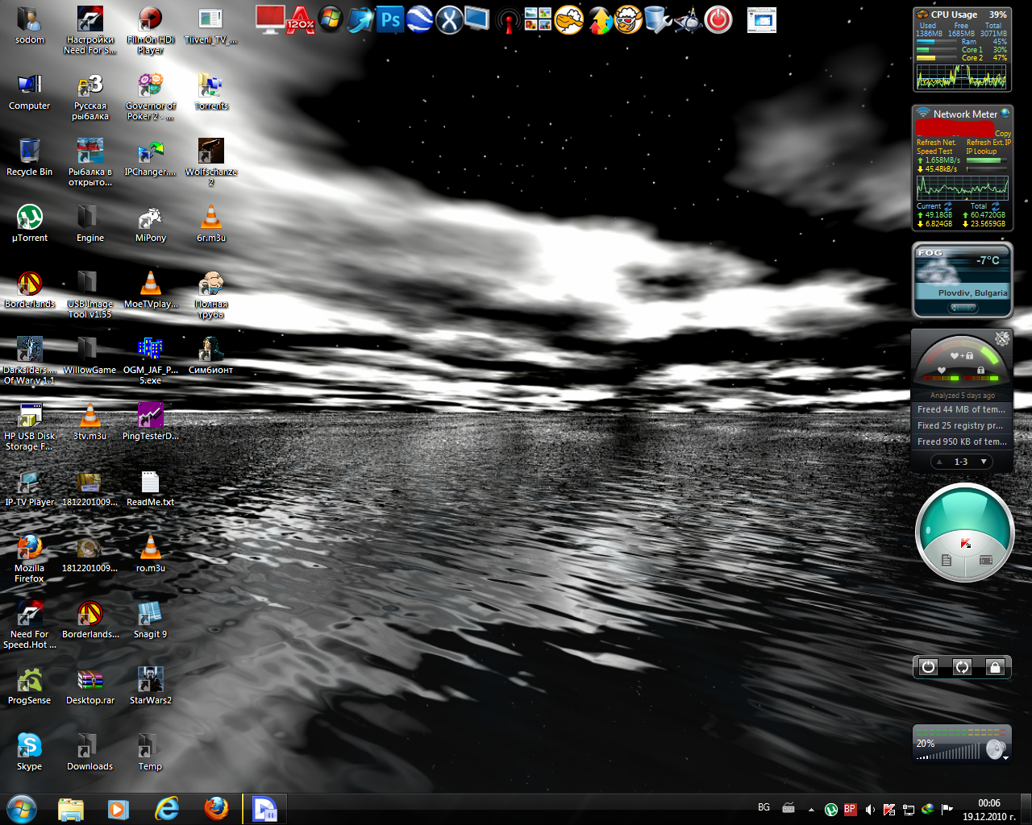
Task: Open Photoshop from the top dock
Action: click(390, 19)
